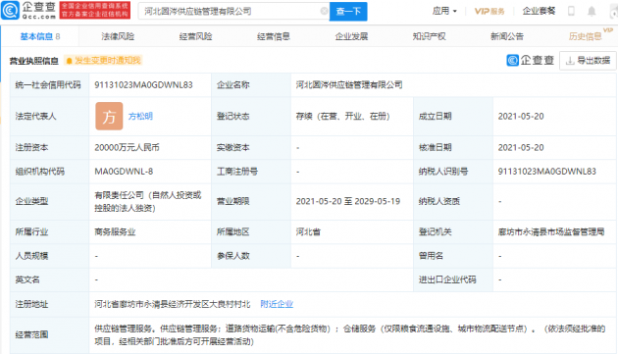Select the 经营范围 description text

click(349, 334)
